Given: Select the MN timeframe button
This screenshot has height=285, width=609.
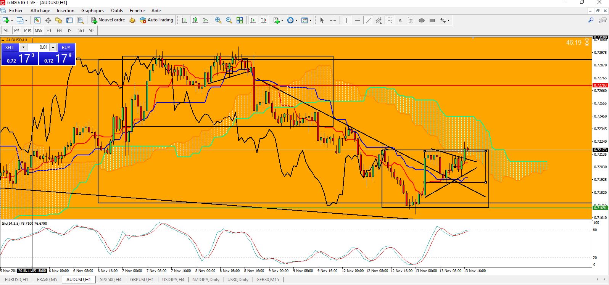Looking at the screenshot, I should click(x=92, y=31).
